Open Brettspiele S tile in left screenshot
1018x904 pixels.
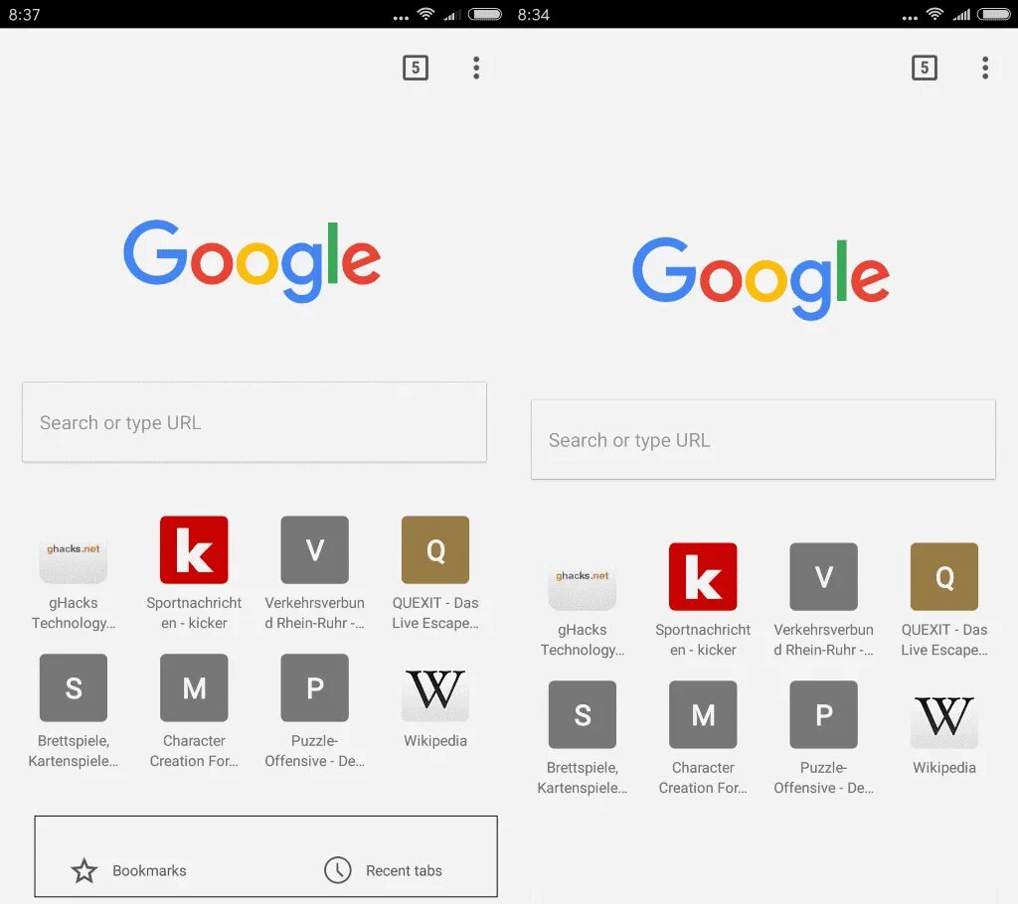[x=74, y=687]
